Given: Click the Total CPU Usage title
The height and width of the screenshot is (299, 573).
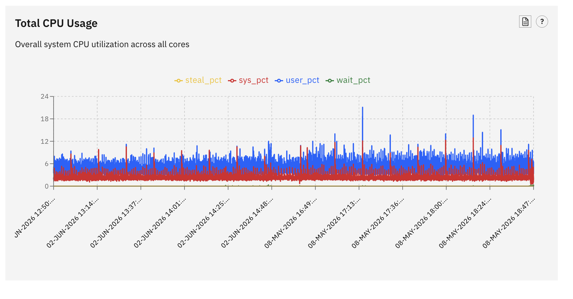Looking at the screenshot, I should [56, 23].
